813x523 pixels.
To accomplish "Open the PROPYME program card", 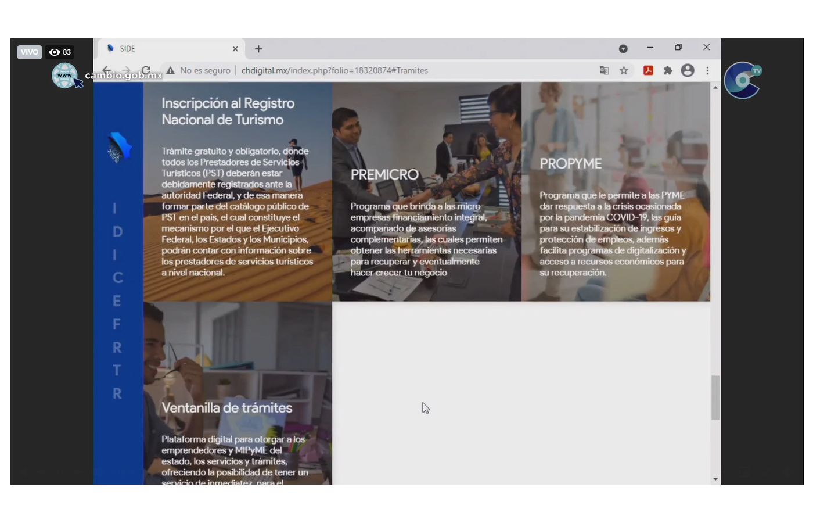I will click(615, 192).
